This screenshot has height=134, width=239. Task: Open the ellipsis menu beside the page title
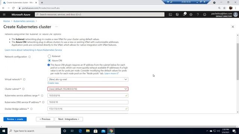pyautogui.click(x=56, y=26)
